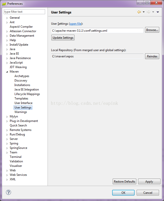This screenshot has height=201, width=164.
Task: Open Java EE Integration page
Action: [26, 90]
